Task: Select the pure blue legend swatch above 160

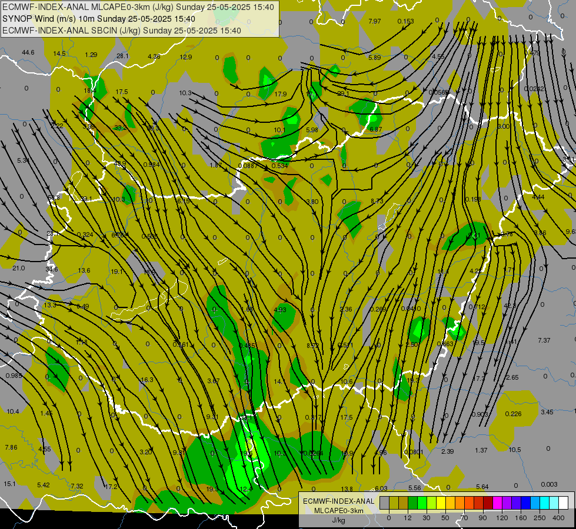Action: click(526, 503)
